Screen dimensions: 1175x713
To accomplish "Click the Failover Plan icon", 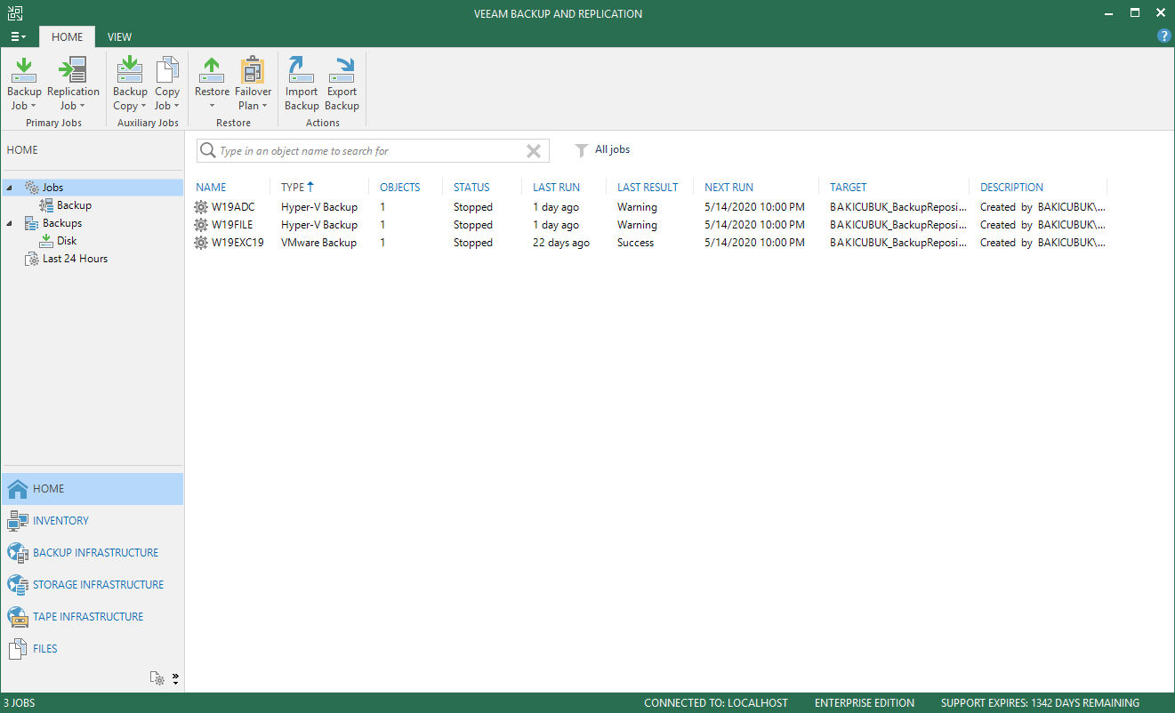I will click(x=253, y=71).
